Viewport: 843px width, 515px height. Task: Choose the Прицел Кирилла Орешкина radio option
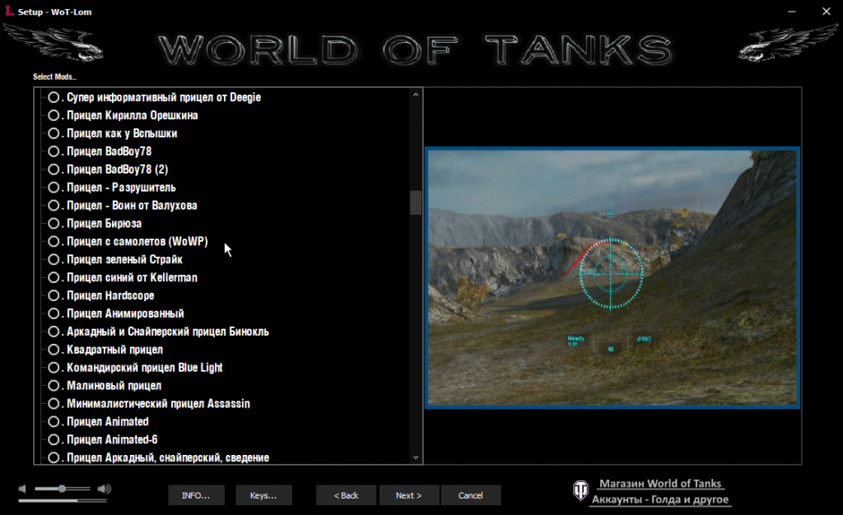tap(54, 115)
